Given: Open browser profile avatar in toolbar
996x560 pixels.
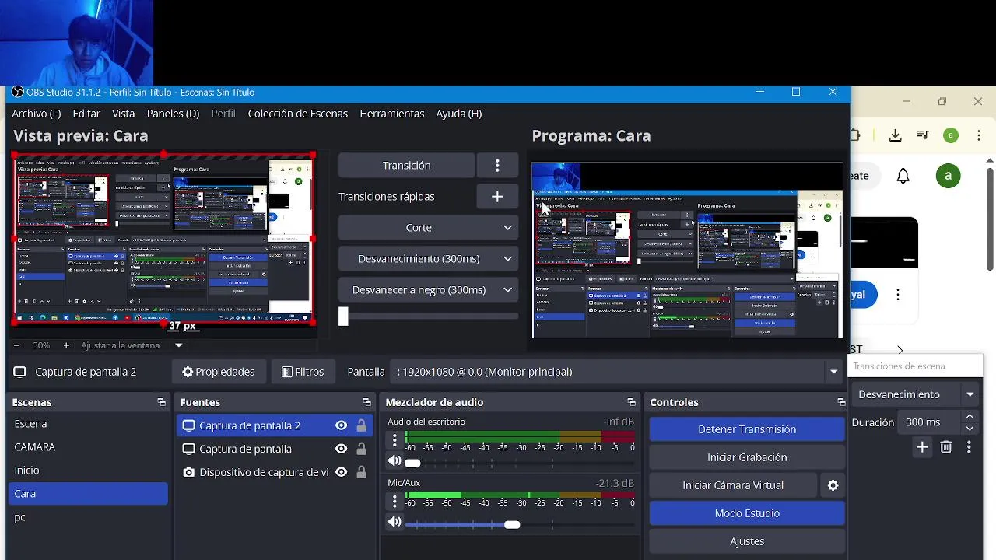Looking at the screenshot, I should 951,135.
